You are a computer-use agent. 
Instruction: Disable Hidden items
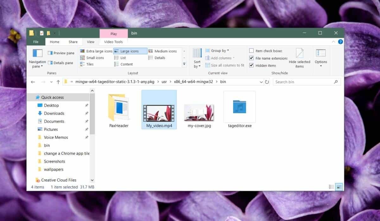click(x=252, y=65)
